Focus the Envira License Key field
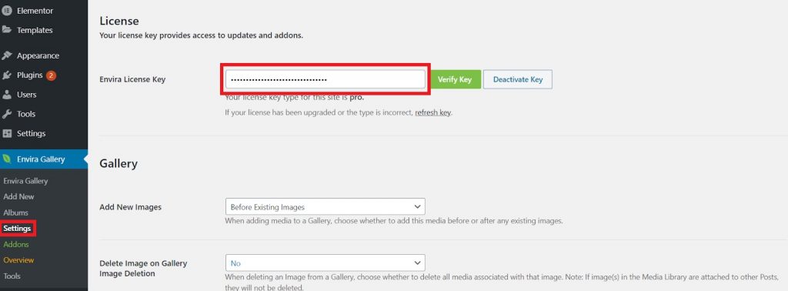Image resolution: width=788 pixels, height=291 pixels. (326, 79)
